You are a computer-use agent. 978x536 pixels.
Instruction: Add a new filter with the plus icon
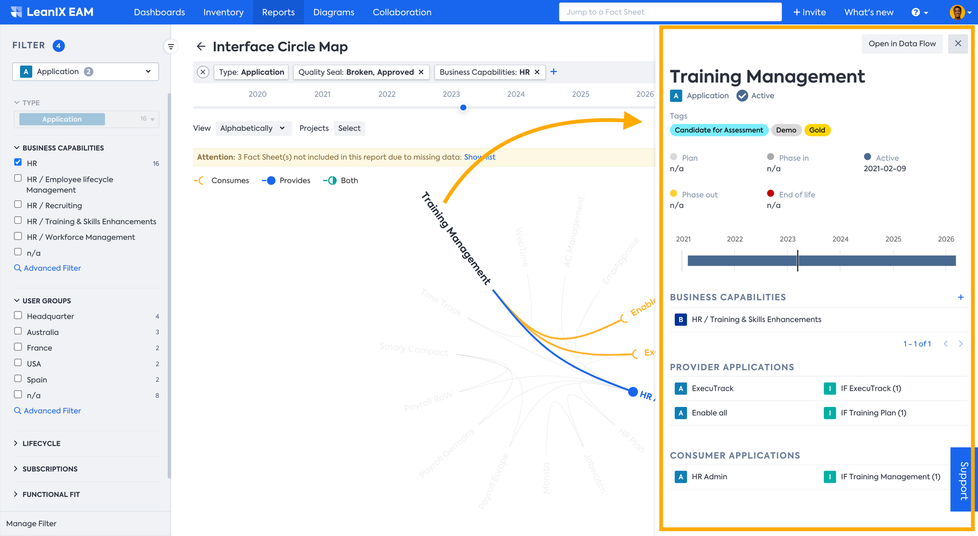(554, 72)
